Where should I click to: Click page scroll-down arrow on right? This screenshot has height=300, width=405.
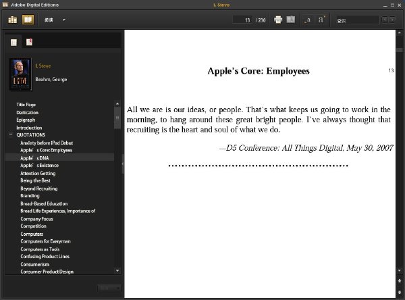(400, 270)
